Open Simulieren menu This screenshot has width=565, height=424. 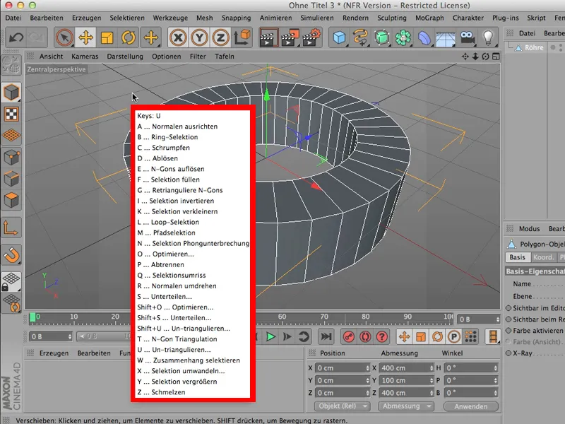[x=317, y=18]
